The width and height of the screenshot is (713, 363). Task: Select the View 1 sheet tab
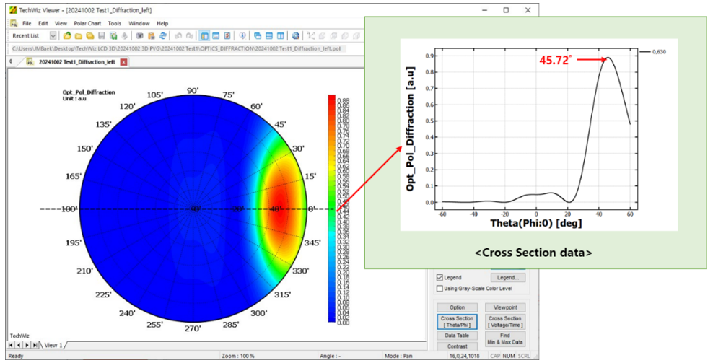[x=54, y=346]
